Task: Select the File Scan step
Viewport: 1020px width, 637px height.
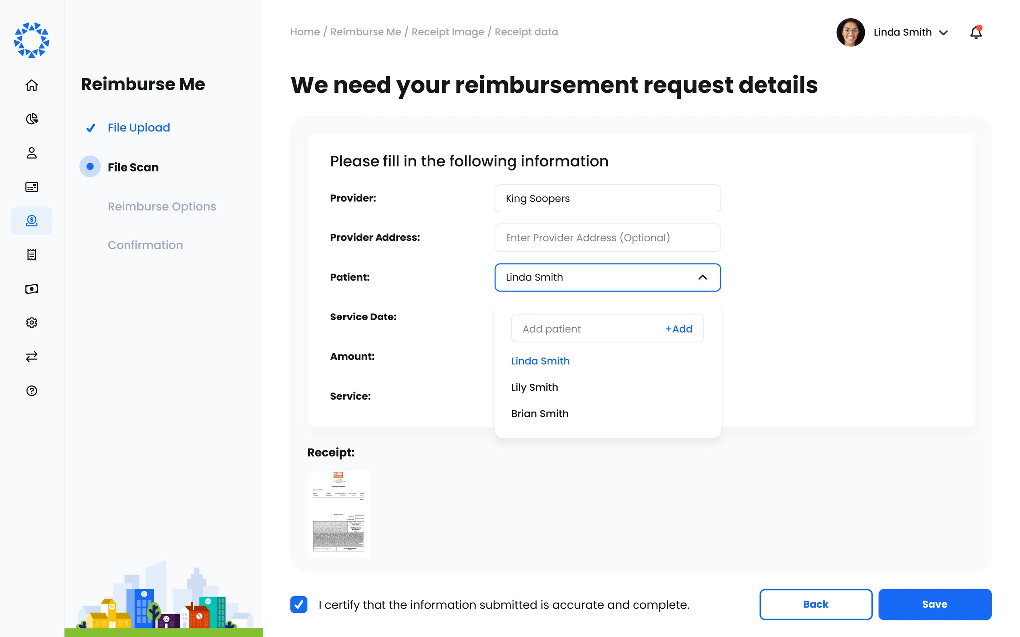Action: 133,167
